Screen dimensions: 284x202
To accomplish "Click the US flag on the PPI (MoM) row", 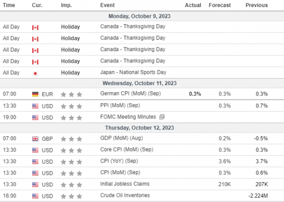I will [35, 106].
